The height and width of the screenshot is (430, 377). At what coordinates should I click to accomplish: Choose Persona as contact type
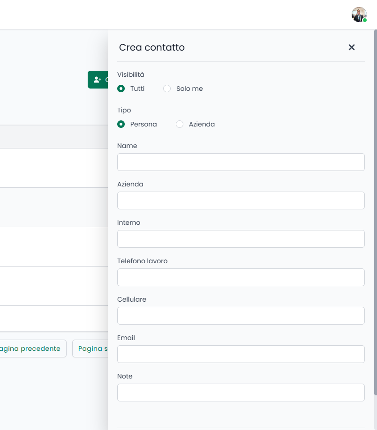121,124
